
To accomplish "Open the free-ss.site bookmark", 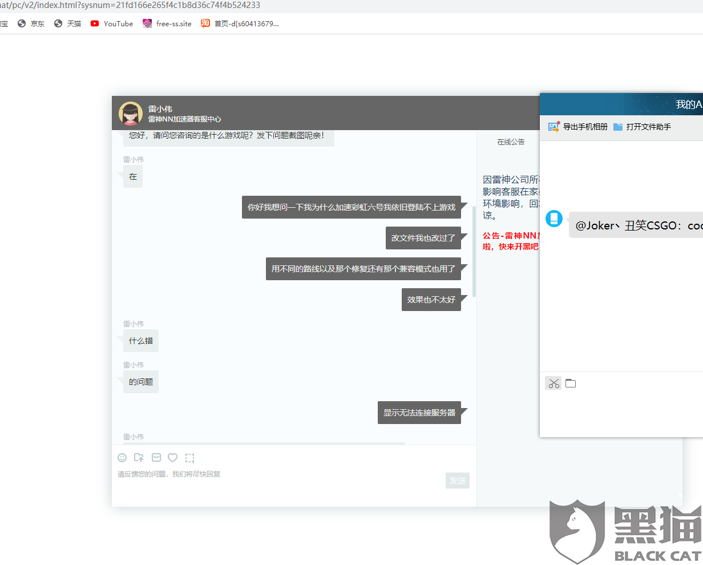I will pyautogui.click(x=167, y=23).
